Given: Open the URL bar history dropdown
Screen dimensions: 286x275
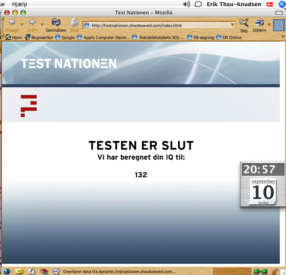Looking at the screenshot, I should pos(233,25).
